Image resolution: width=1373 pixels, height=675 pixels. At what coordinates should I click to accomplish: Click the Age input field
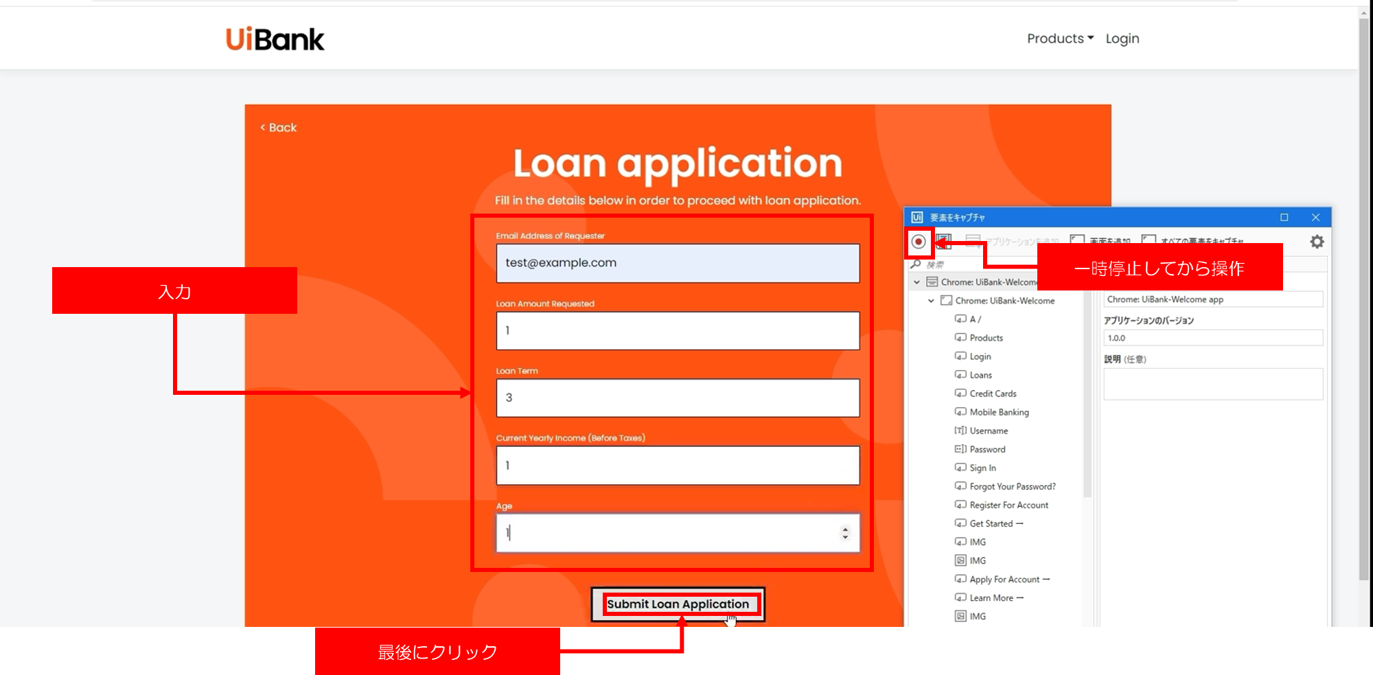point(678,533)
